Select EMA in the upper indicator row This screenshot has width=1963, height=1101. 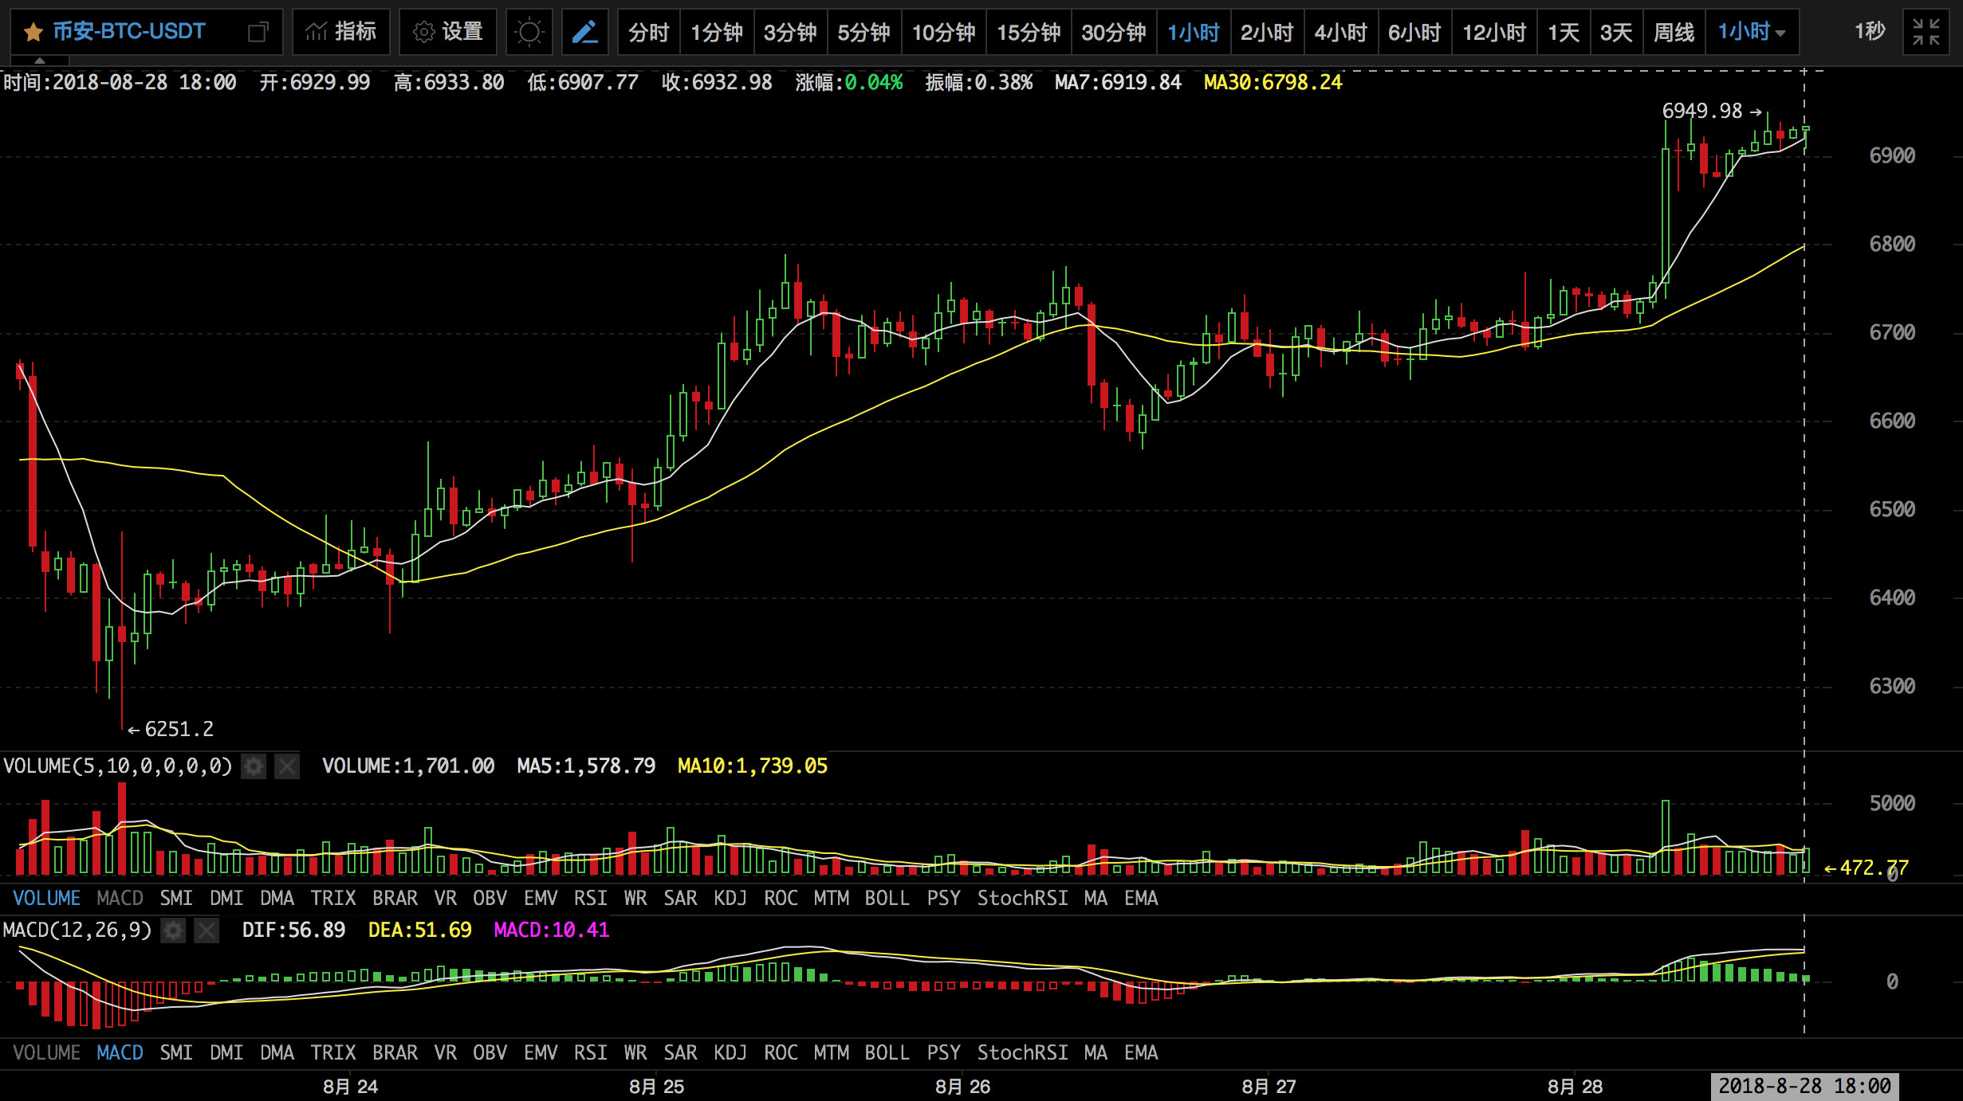tap(1141, 899)
